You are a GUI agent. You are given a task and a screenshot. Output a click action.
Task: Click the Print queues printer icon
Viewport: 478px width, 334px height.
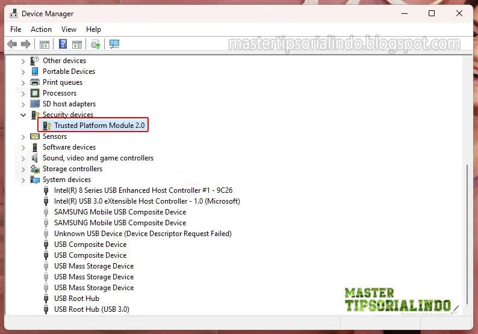35,82
